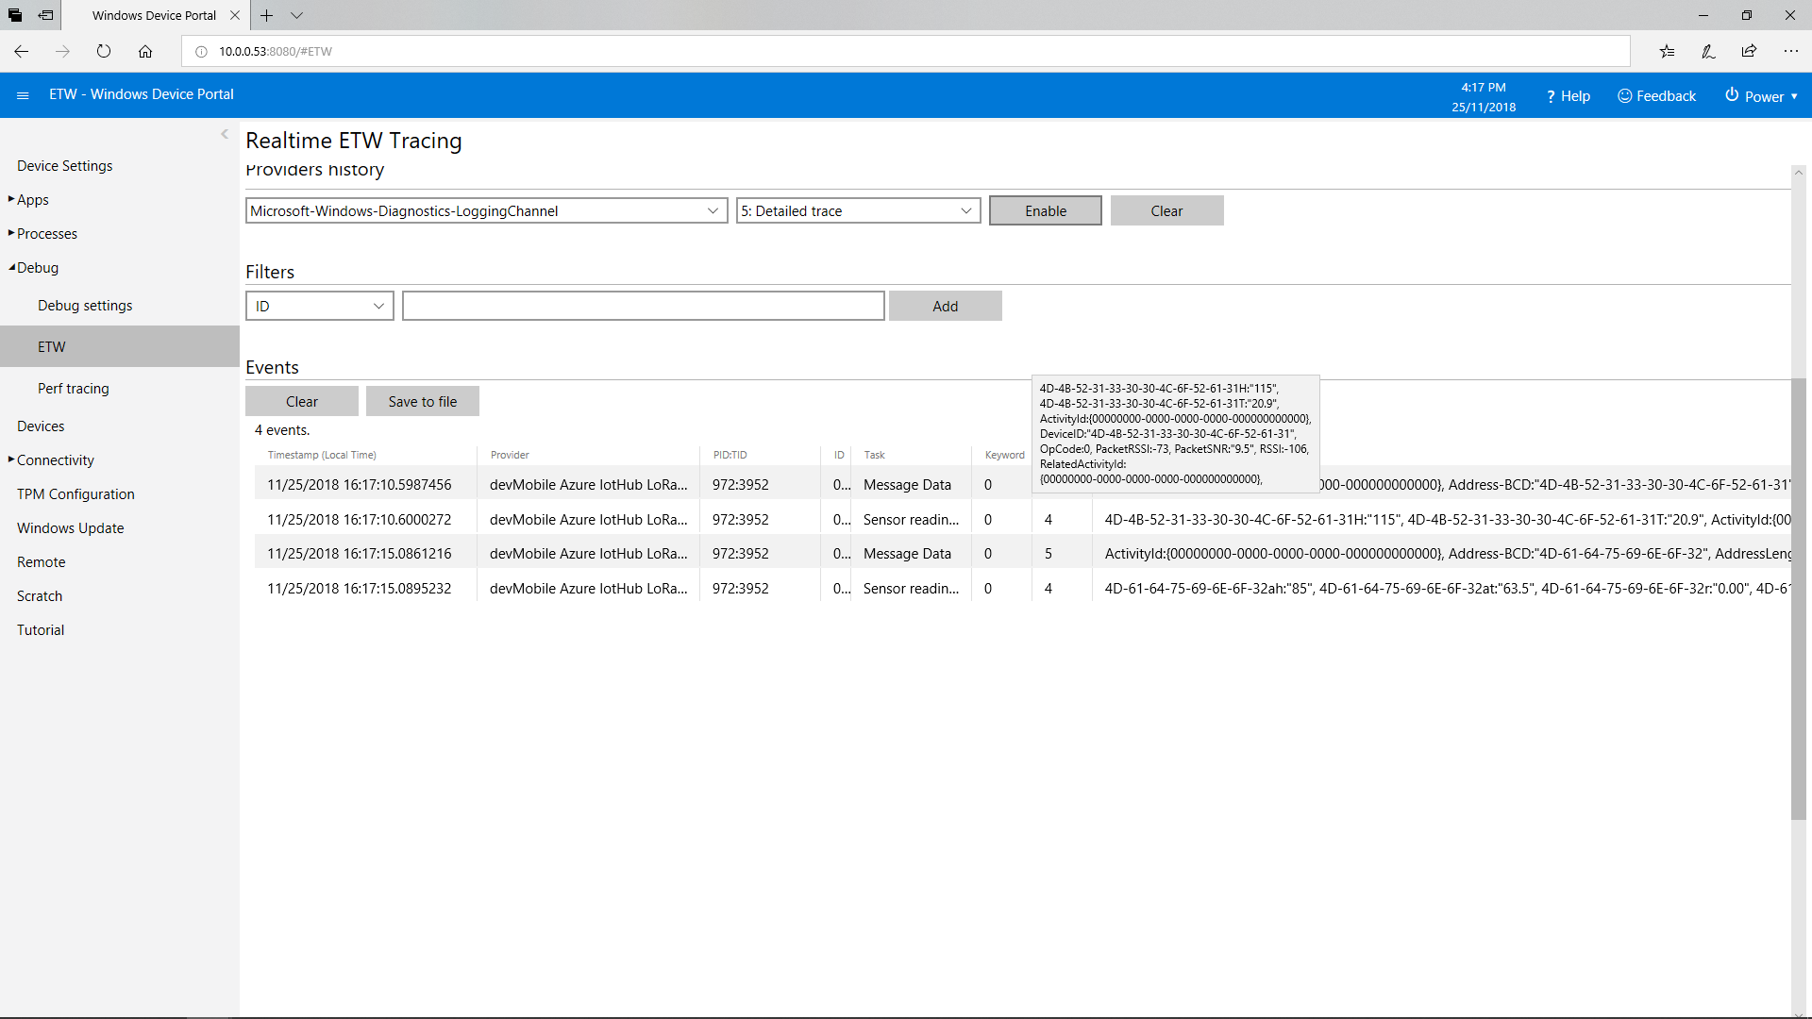1812x1019 pixels.
Task: Open the providers history dropdown
Action: coord(486,210)
